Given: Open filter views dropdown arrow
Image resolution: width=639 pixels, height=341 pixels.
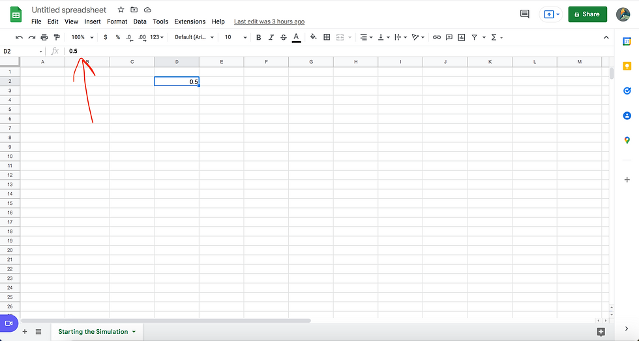Looking at the screenshot, I should (x=484, y=37).
